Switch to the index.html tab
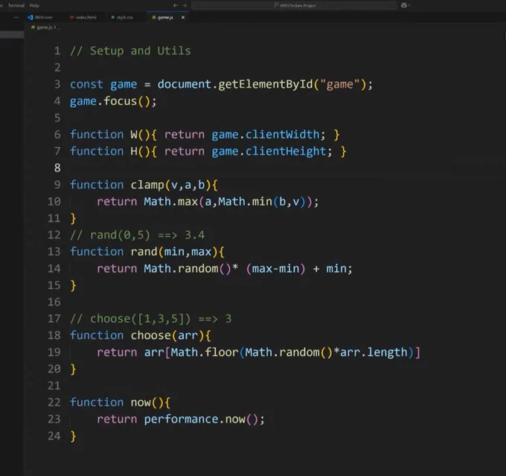This screenshot has width=506, height=476. pos(85,16)
